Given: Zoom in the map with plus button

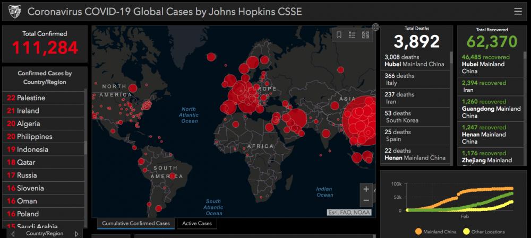Looking at the screenshot, I should coord(366,189).
